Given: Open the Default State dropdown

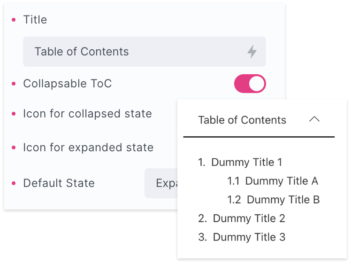Looking at the screenshot, I should point(161,183).
